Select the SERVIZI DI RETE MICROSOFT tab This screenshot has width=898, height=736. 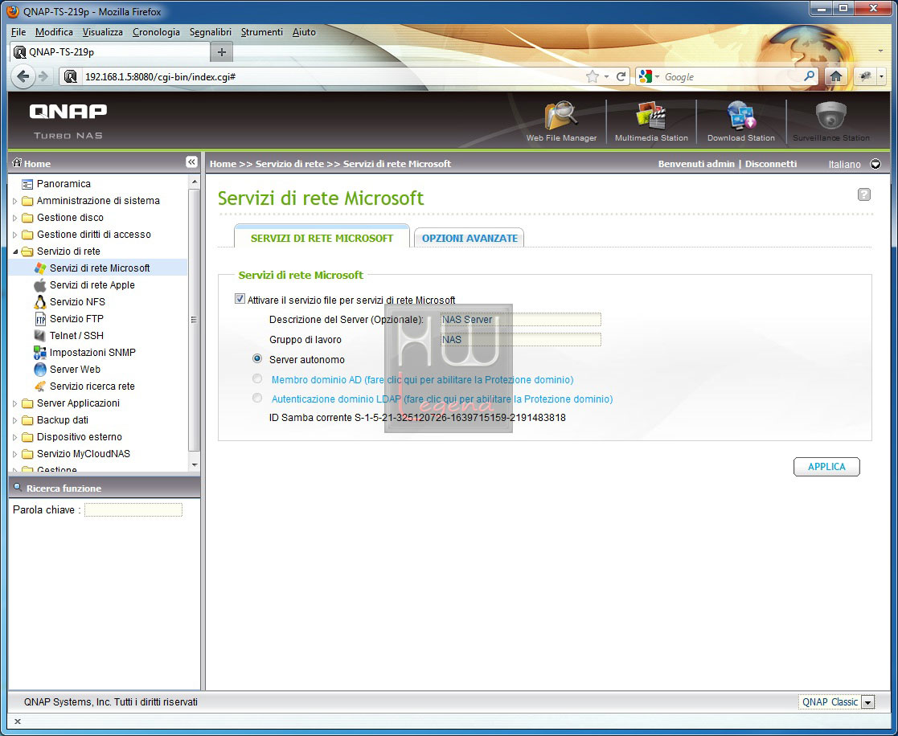coord(322,237)
